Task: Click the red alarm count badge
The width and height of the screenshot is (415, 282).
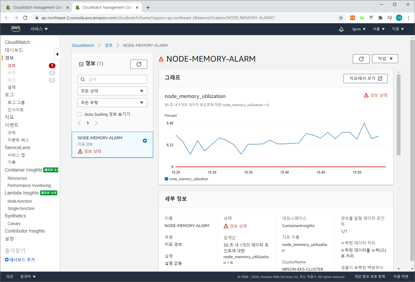Action: [52, 66]
